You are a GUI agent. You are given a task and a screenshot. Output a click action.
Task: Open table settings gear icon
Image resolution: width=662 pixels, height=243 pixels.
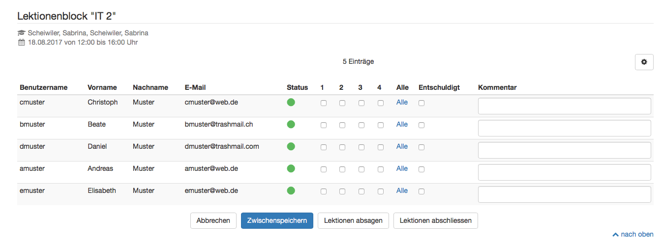coord(644,62)
